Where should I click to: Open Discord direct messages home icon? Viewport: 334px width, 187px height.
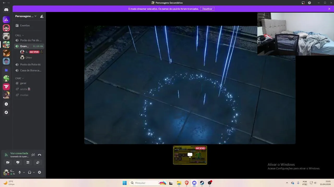click(6, 10)
